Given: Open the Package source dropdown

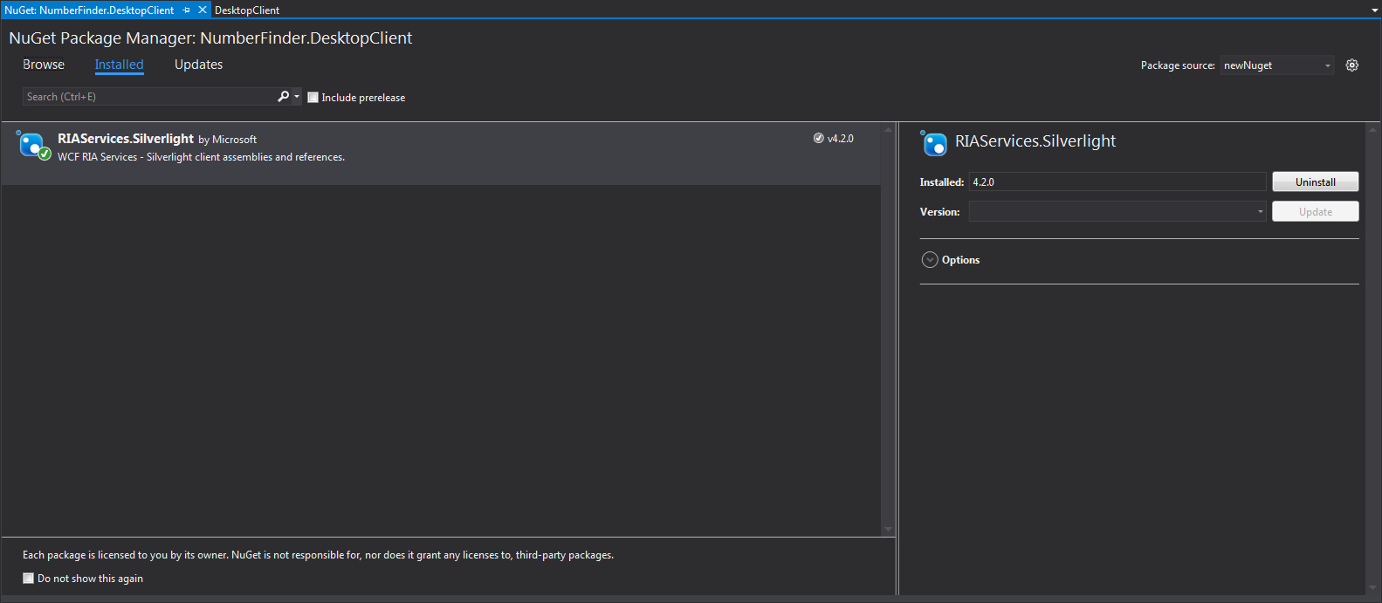Looking at the screenshot, I should pyautogui.click(x=1276, y=65).
